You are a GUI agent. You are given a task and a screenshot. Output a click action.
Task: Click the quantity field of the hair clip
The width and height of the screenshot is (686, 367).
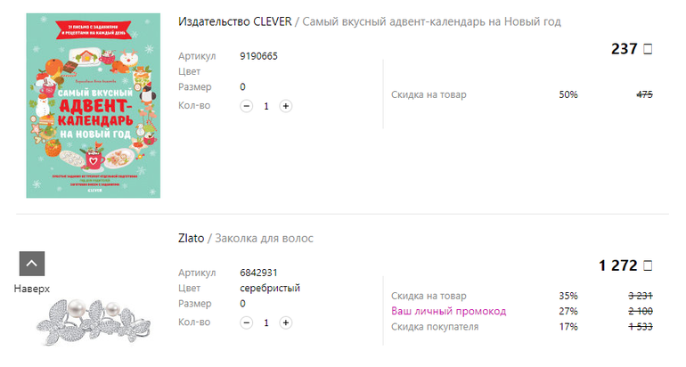(265, 322)
